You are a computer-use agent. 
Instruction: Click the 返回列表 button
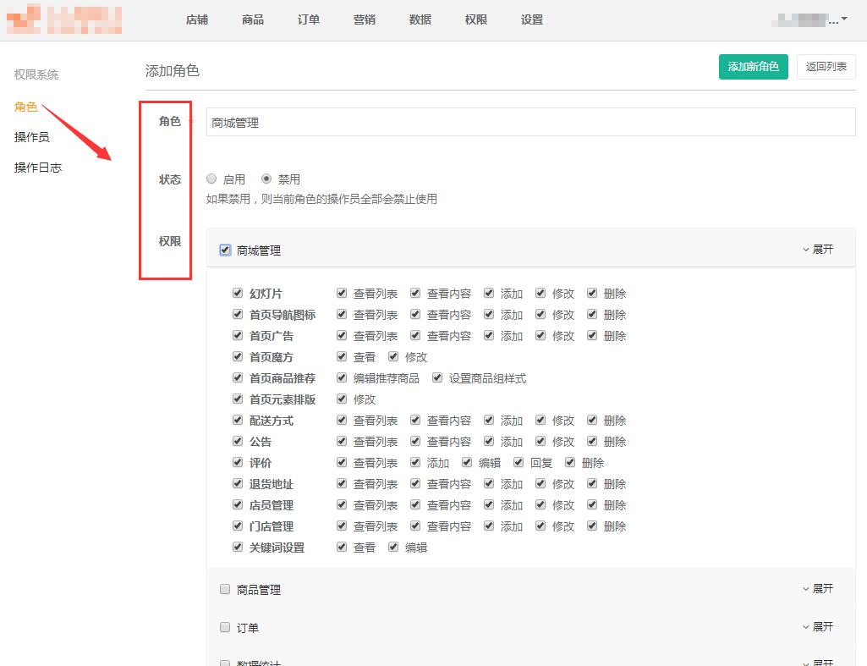click(x=826, y=67)
